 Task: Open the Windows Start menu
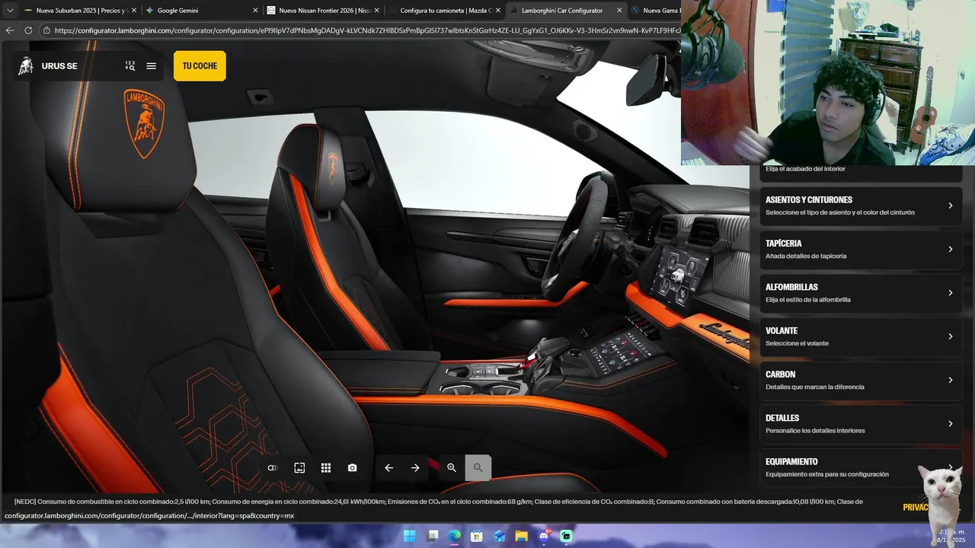[409, 536]
